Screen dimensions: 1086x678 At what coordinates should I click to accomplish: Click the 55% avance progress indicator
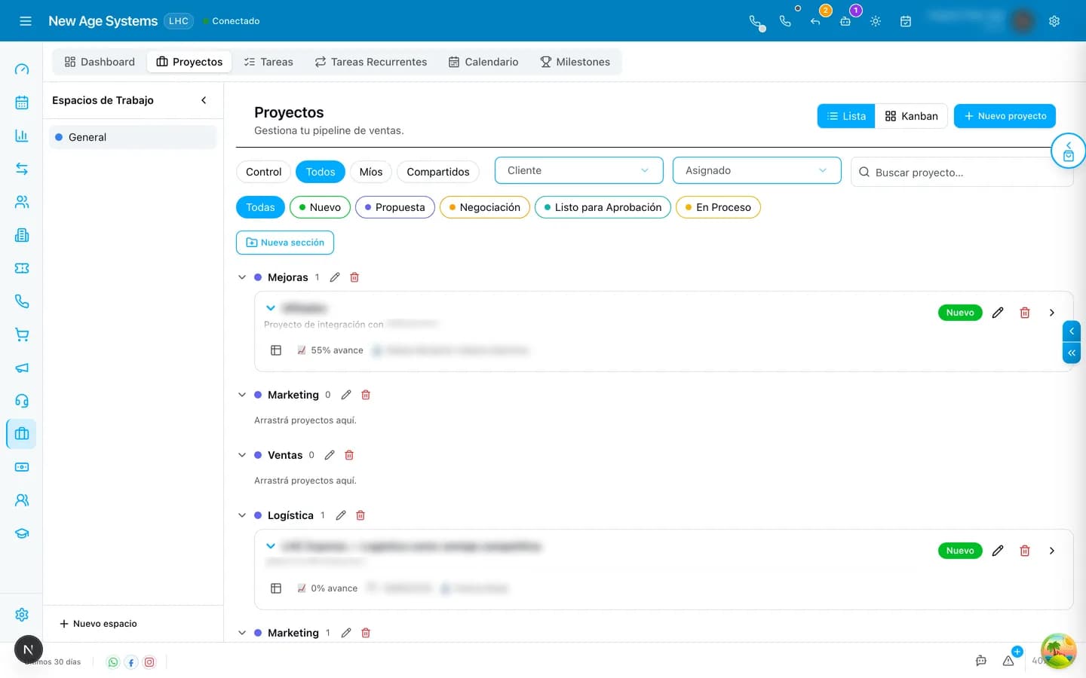[x=330, y=350]
